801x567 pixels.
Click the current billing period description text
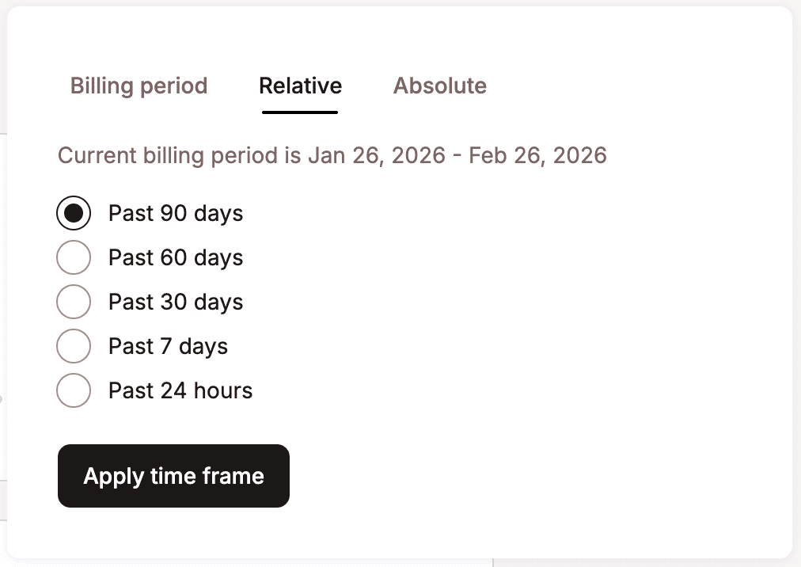[x=332, y=155]
